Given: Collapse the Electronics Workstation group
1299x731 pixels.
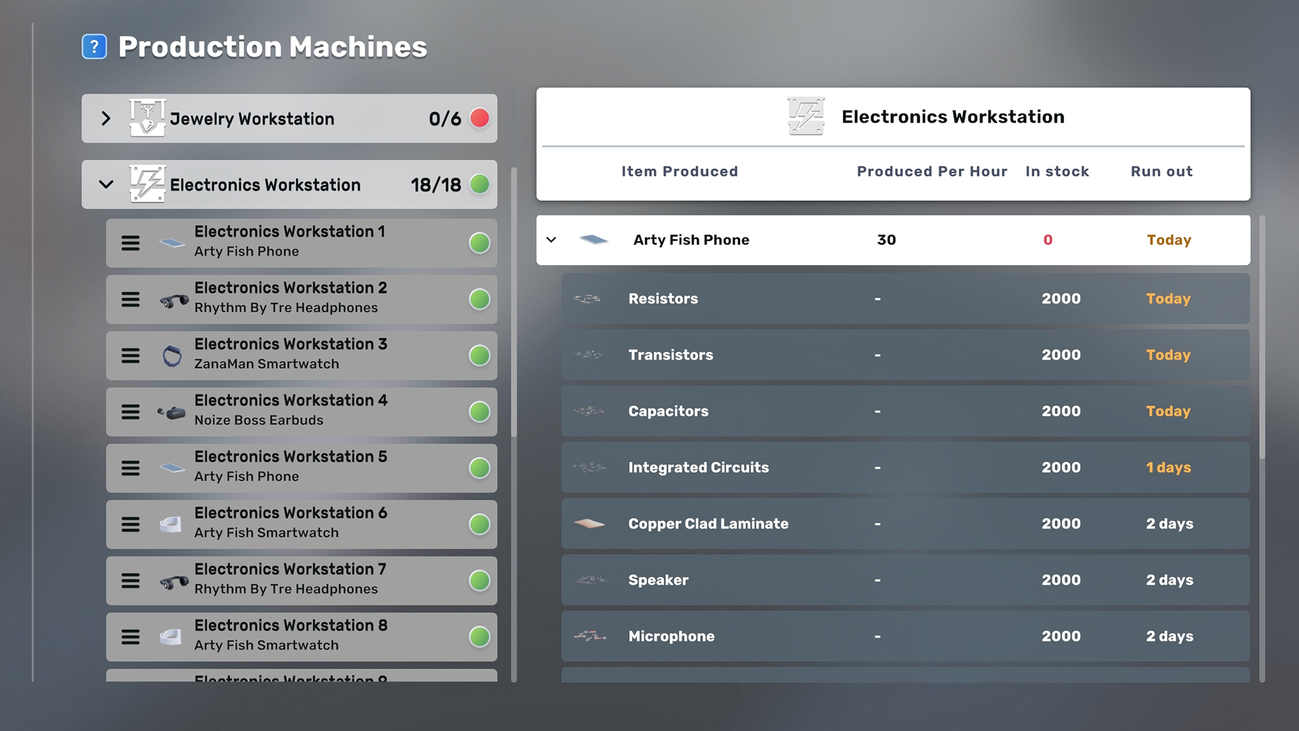Looking at the screenshot, I should tap(106, 184).
